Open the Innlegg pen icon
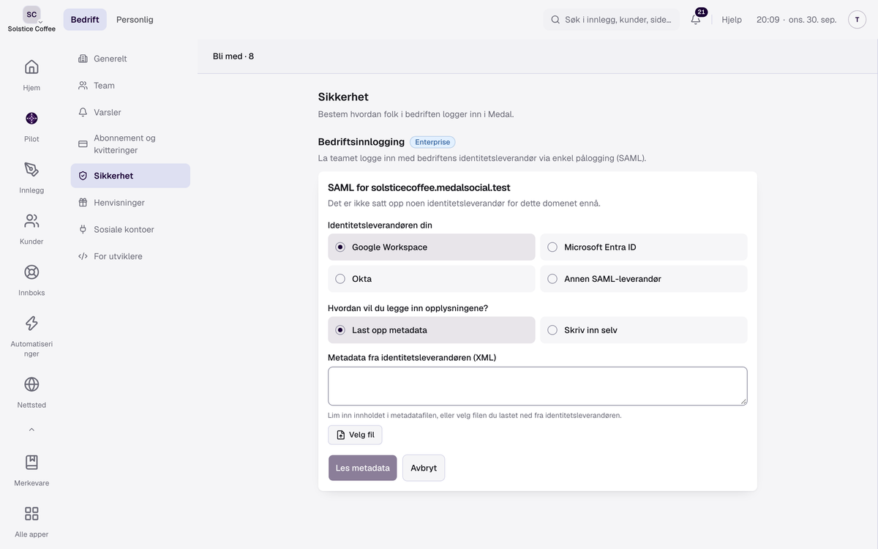Screen dimensions: 878x549 pos(31,170)
